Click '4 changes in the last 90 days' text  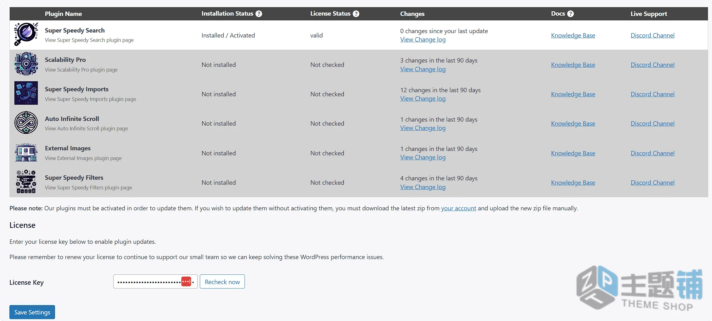439,178
